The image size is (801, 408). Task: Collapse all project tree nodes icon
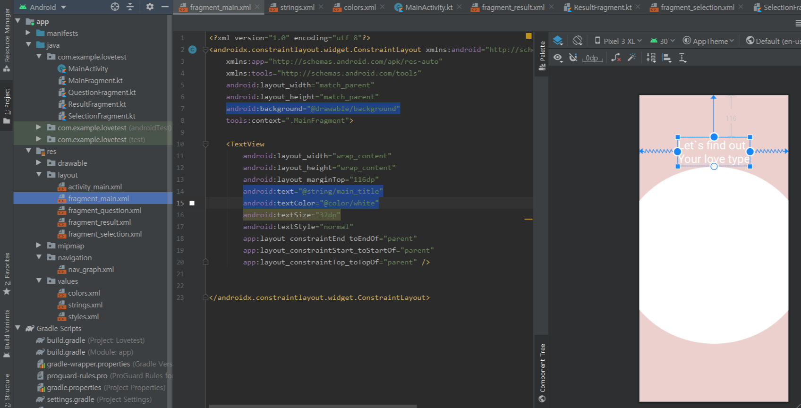click(x=130, y=7)
